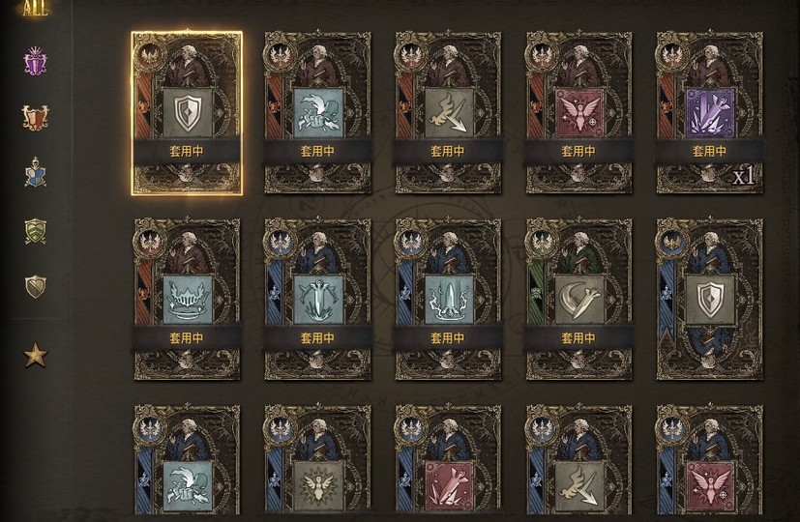This screenshot has width=800, height=522.
Task: Open orange card with splashing fist icon
Action: [x=317, y=113]
